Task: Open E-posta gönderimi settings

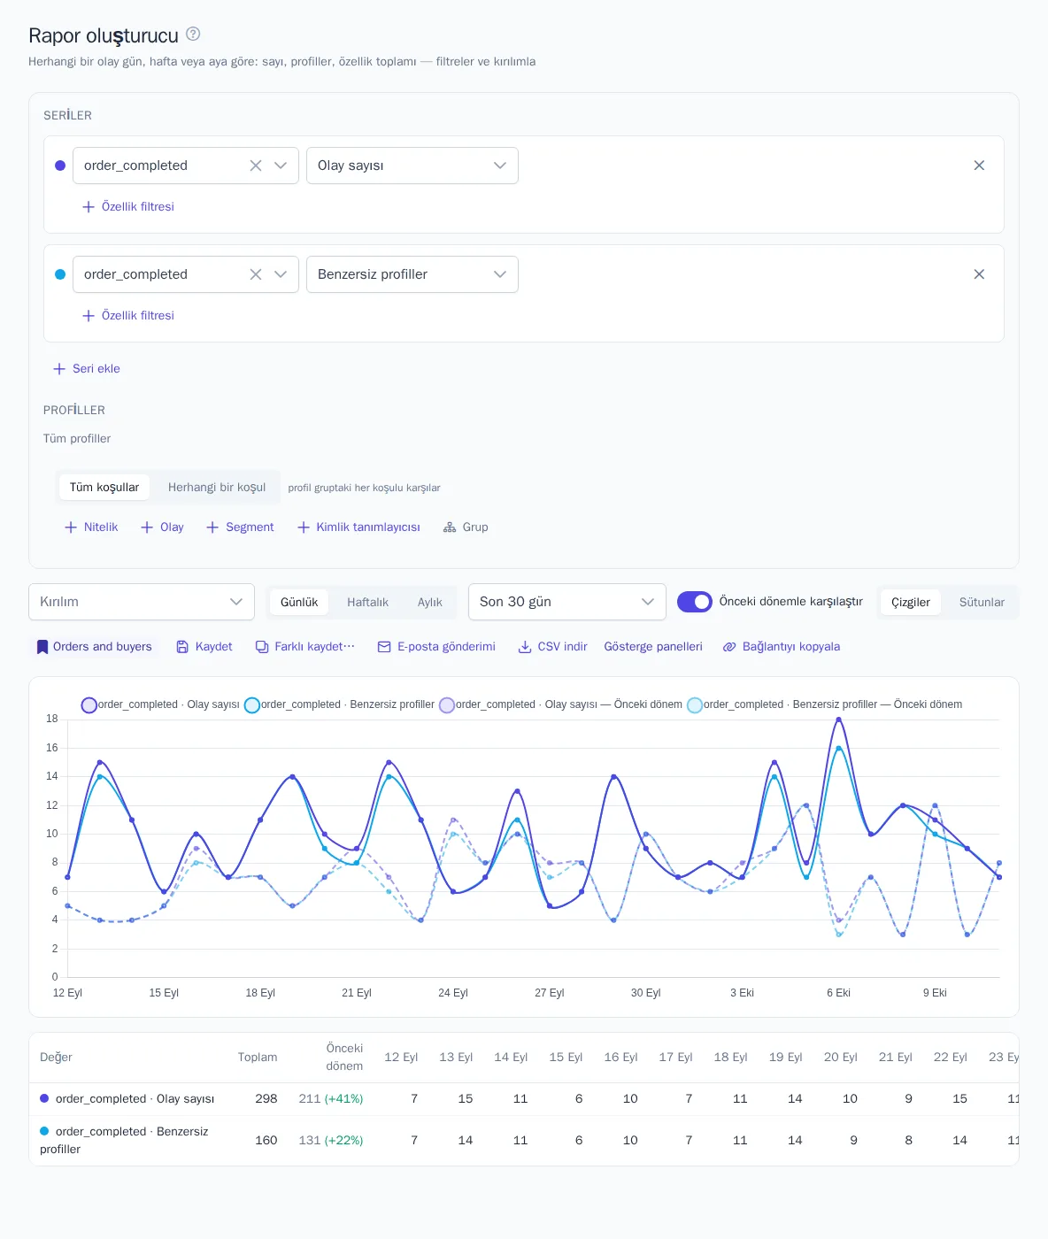Action: pos(436,647)
